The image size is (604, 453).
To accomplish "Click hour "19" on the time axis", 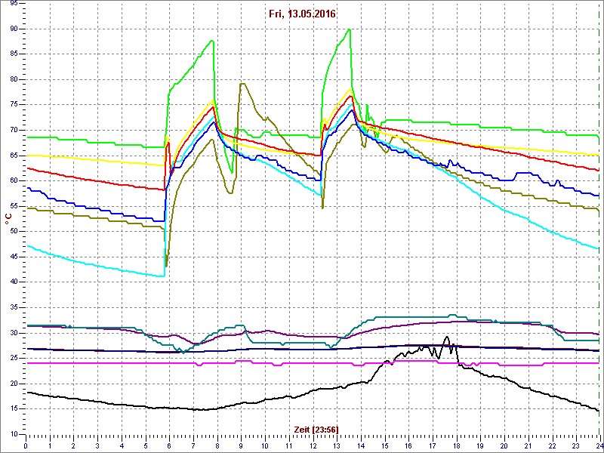I will [480, 447].
